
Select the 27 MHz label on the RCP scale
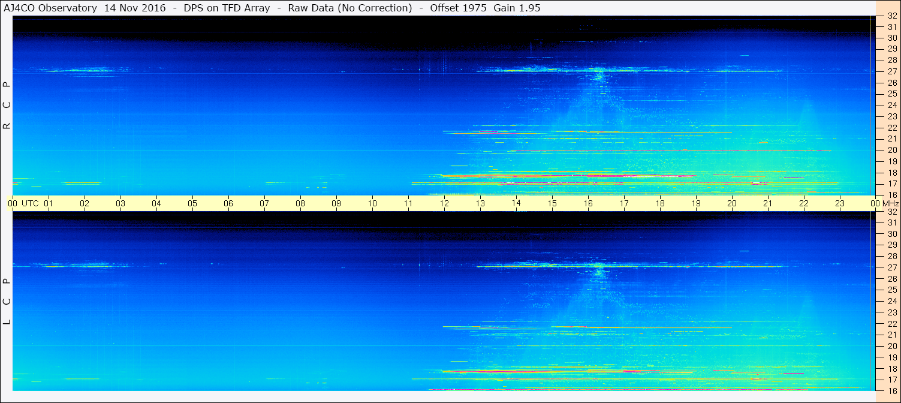[x=891, y=71]
